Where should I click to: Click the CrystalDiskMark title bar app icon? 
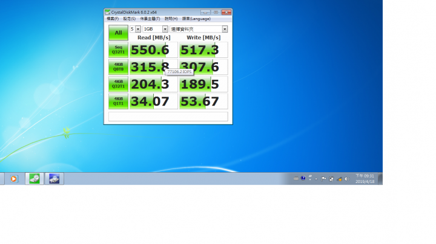[x=107, y=12]
